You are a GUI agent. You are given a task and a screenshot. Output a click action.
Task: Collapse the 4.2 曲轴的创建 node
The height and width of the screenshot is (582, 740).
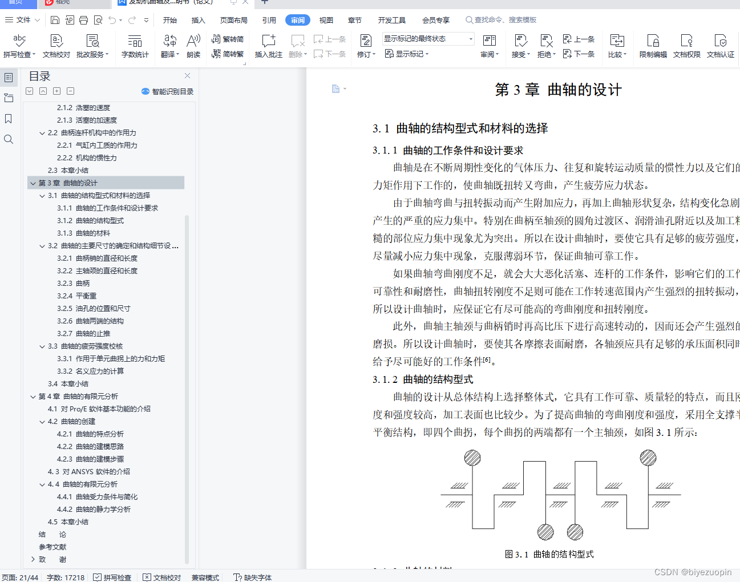(x=42, y=422)
